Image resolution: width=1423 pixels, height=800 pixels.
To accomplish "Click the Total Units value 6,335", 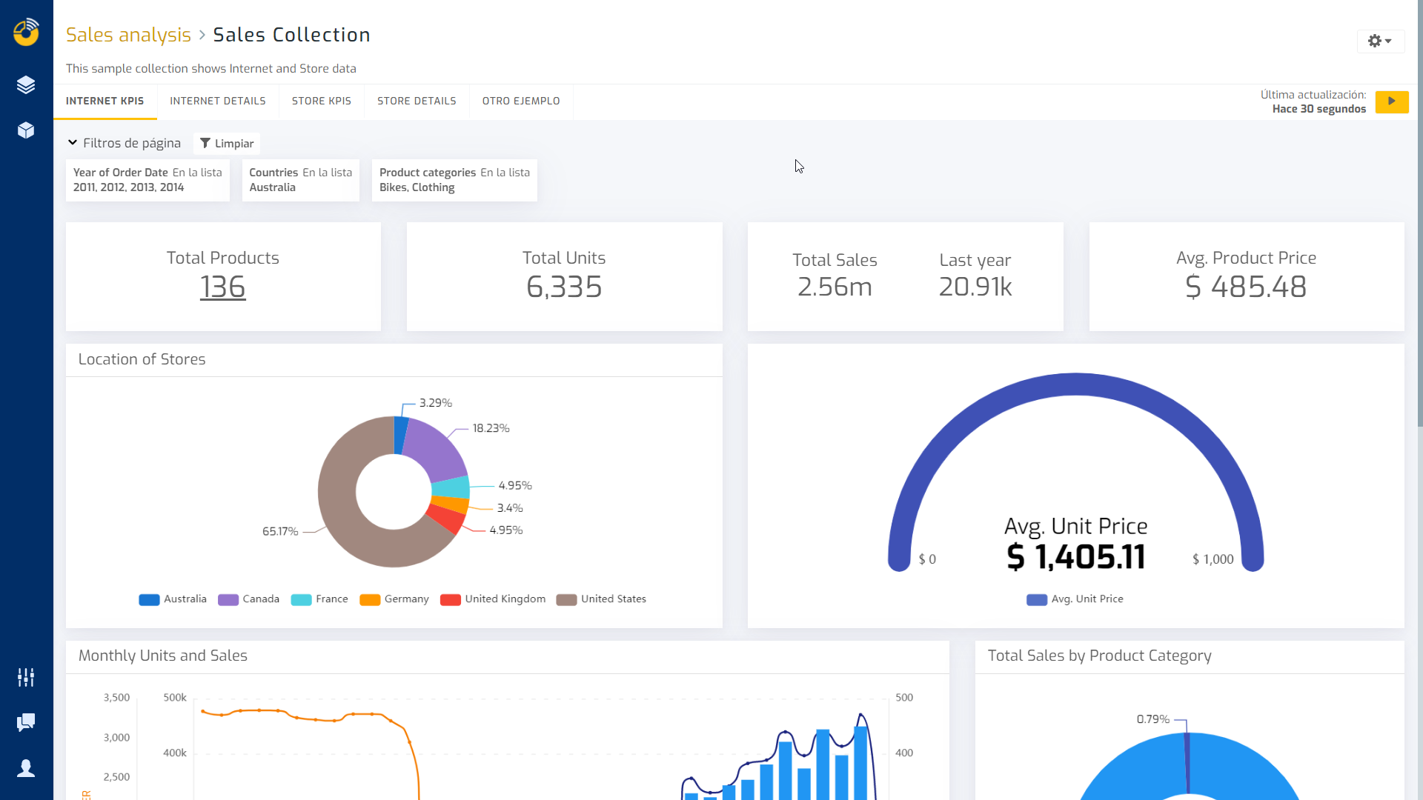I will pos(564,287).
